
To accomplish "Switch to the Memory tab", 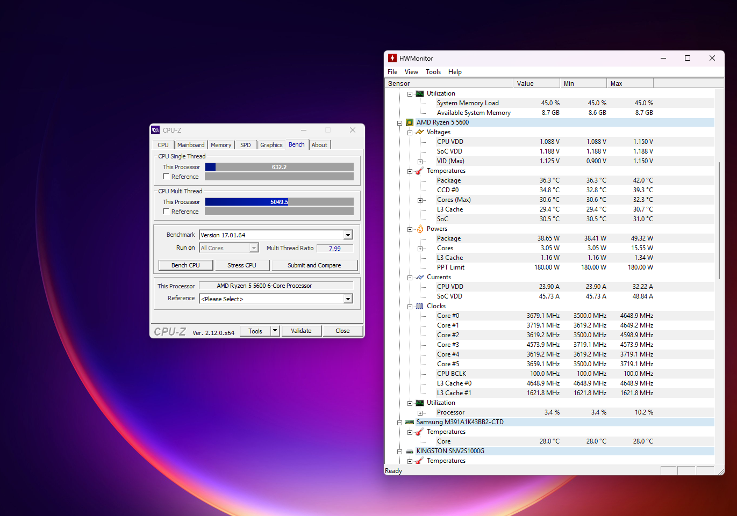I will coord(221,145).
